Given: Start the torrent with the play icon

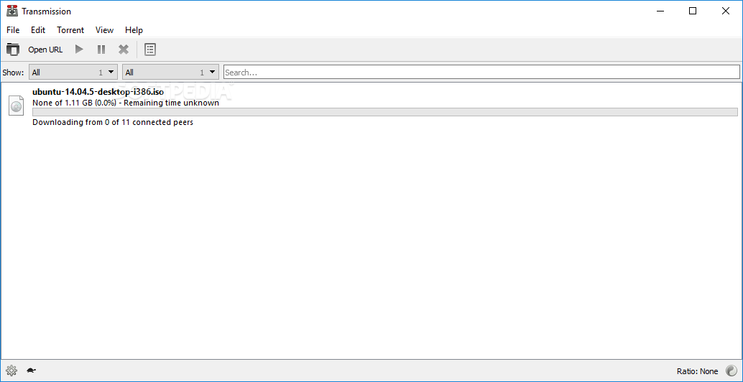Looking at the screenshot, I should point(80,50).
